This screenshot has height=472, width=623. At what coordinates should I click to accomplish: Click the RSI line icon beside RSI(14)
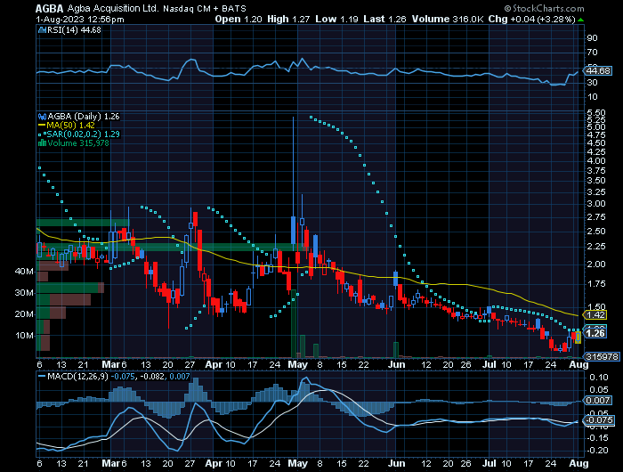pos(42,29)
